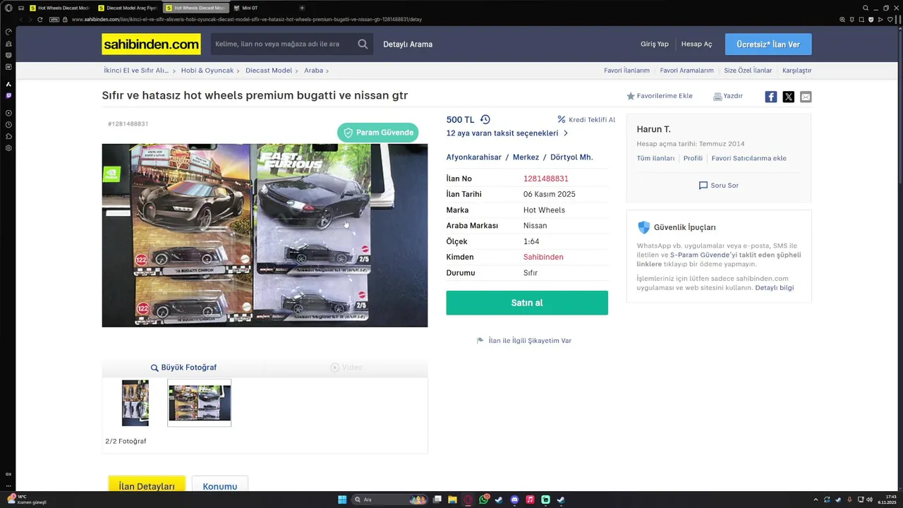Open WhatsApp from the taskbar
903x508 pixels.
tap(483, 500)
